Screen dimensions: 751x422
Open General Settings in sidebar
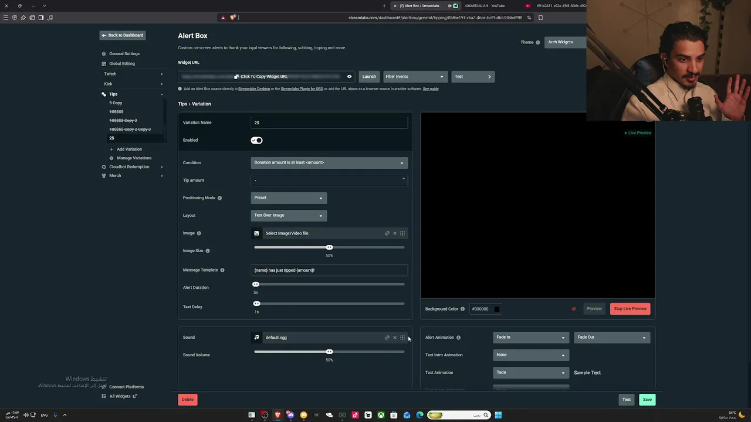tap(124, 54)
